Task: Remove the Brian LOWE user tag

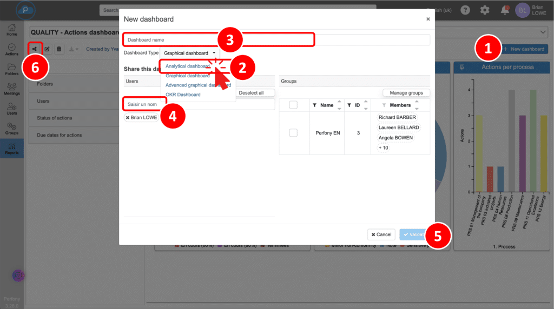Action: point(128,117)
